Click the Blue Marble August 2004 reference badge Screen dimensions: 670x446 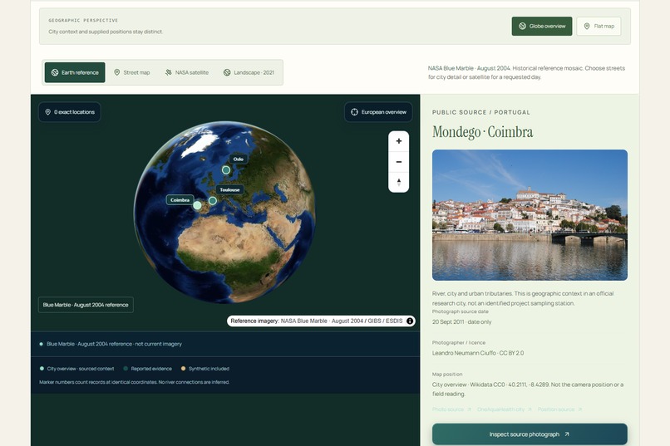[86, 305]
